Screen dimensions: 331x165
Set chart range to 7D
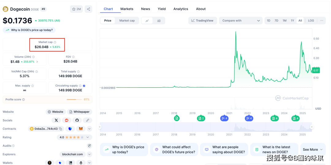point(276,21)
